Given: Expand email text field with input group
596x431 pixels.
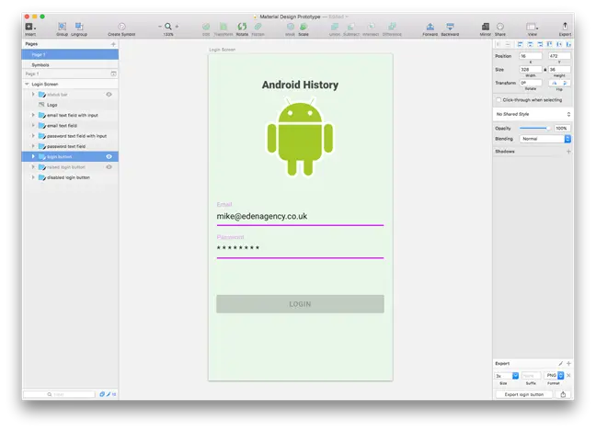Looking at the screenshot, I should point(33,115).
